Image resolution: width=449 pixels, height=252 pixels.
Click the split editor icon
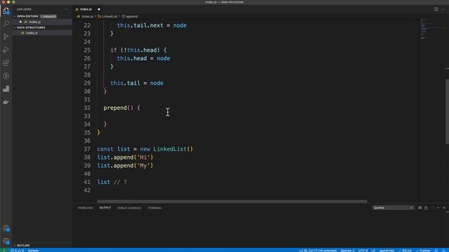436,9
